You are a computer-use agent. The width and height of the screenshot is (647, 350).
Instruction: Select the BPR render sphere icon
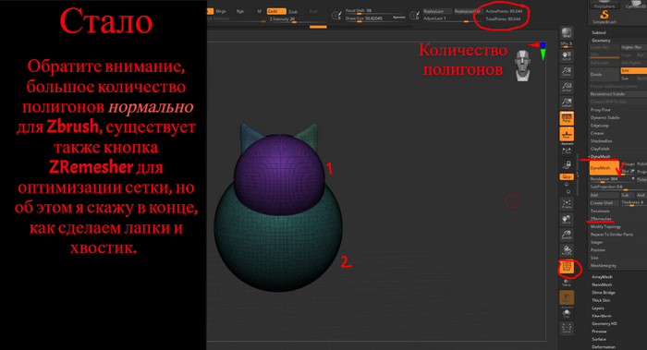[567, 33]
